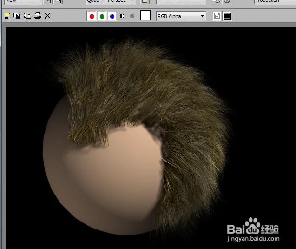Toggle monochrome display (gray circle)
The width and height of the screenshot is (296, 249).
pyautogui.click(x=132, y=16)
